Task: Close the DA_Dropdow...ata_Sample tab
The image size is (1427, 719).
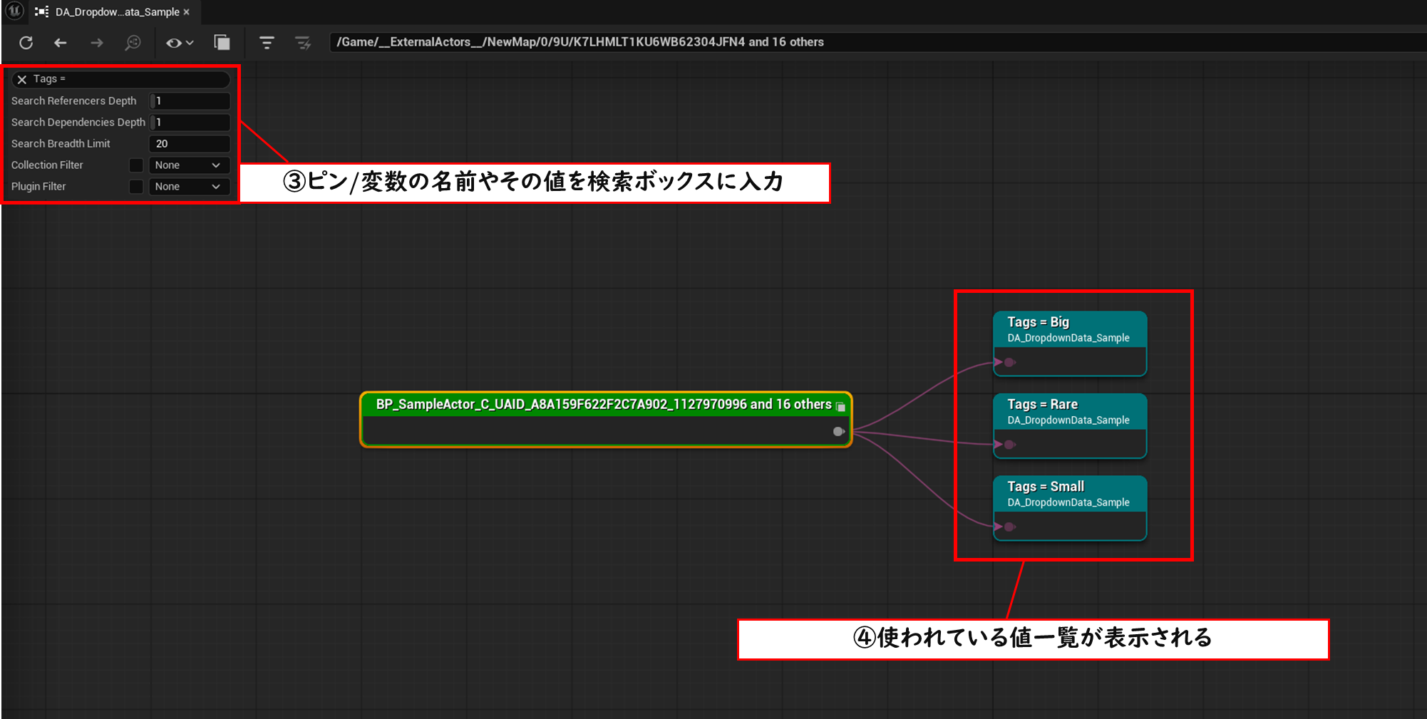Action: tap(187, 12)
